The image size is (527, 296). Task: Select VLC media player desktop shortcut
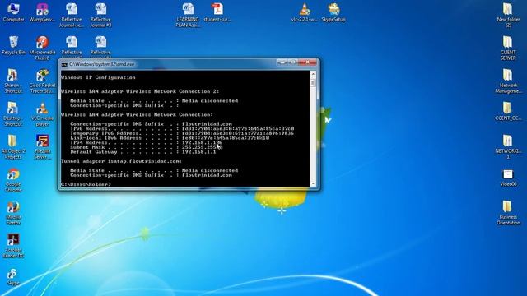(42, 114)
